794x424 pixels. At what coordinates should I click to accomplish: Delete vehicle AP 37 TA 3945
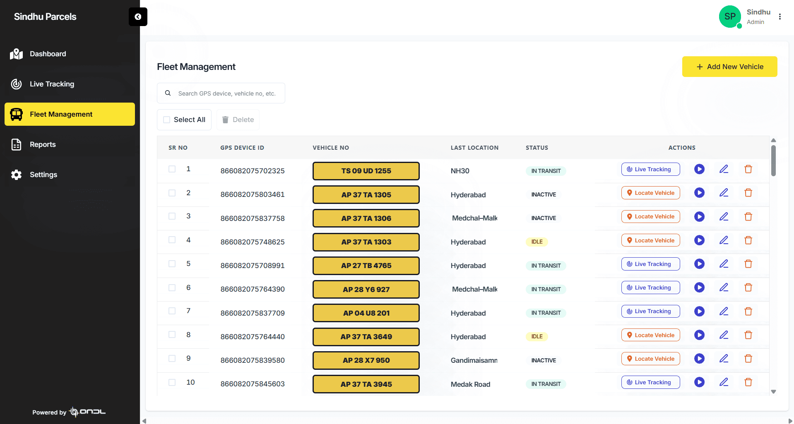pos(748,382)
